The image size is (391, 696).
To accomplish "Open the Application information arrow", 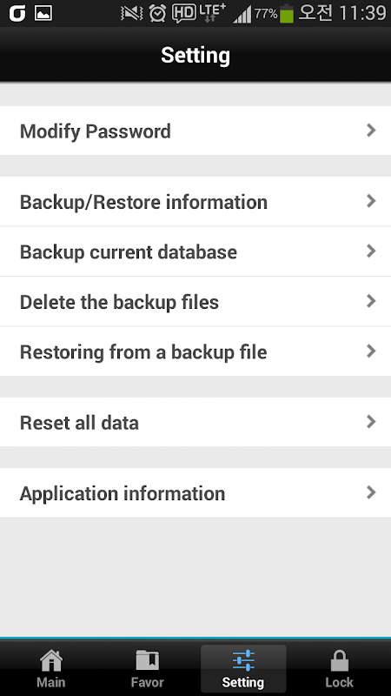I will tap(371, 492).
